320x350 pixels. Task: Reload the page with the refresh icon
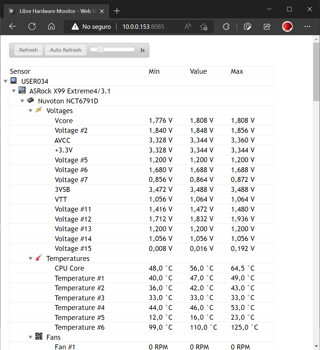point(32,26)
